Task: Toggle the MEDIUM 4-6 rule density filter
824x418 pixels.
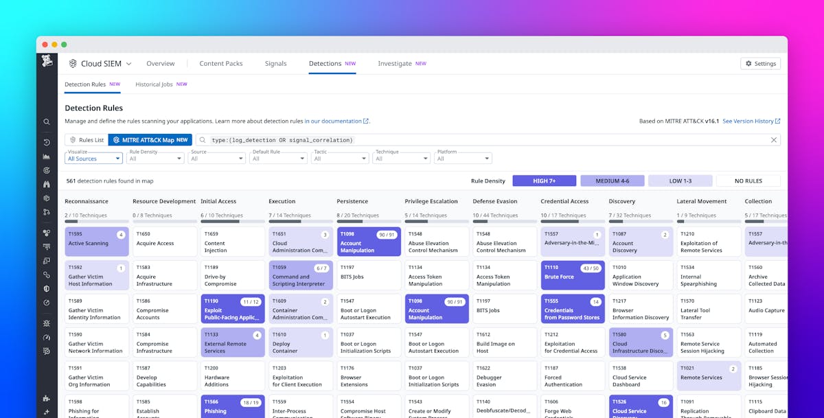Action: click(x=612, y=180)
